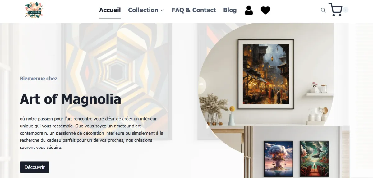Image resolution: width=373 pixels, height=178 pixels.
Task: Open the FAQ & Contact page
Action: click(194, 10)
